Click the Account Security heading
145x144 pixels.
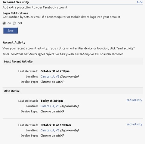[16, 2]
